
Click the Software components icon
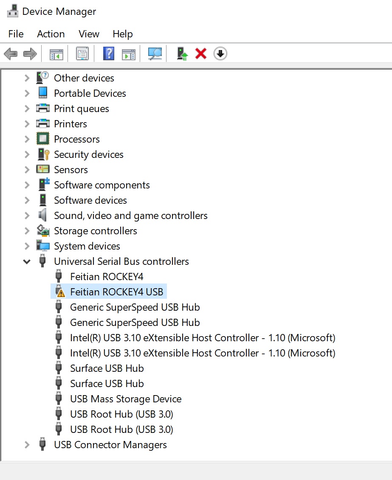coord(44,185)
